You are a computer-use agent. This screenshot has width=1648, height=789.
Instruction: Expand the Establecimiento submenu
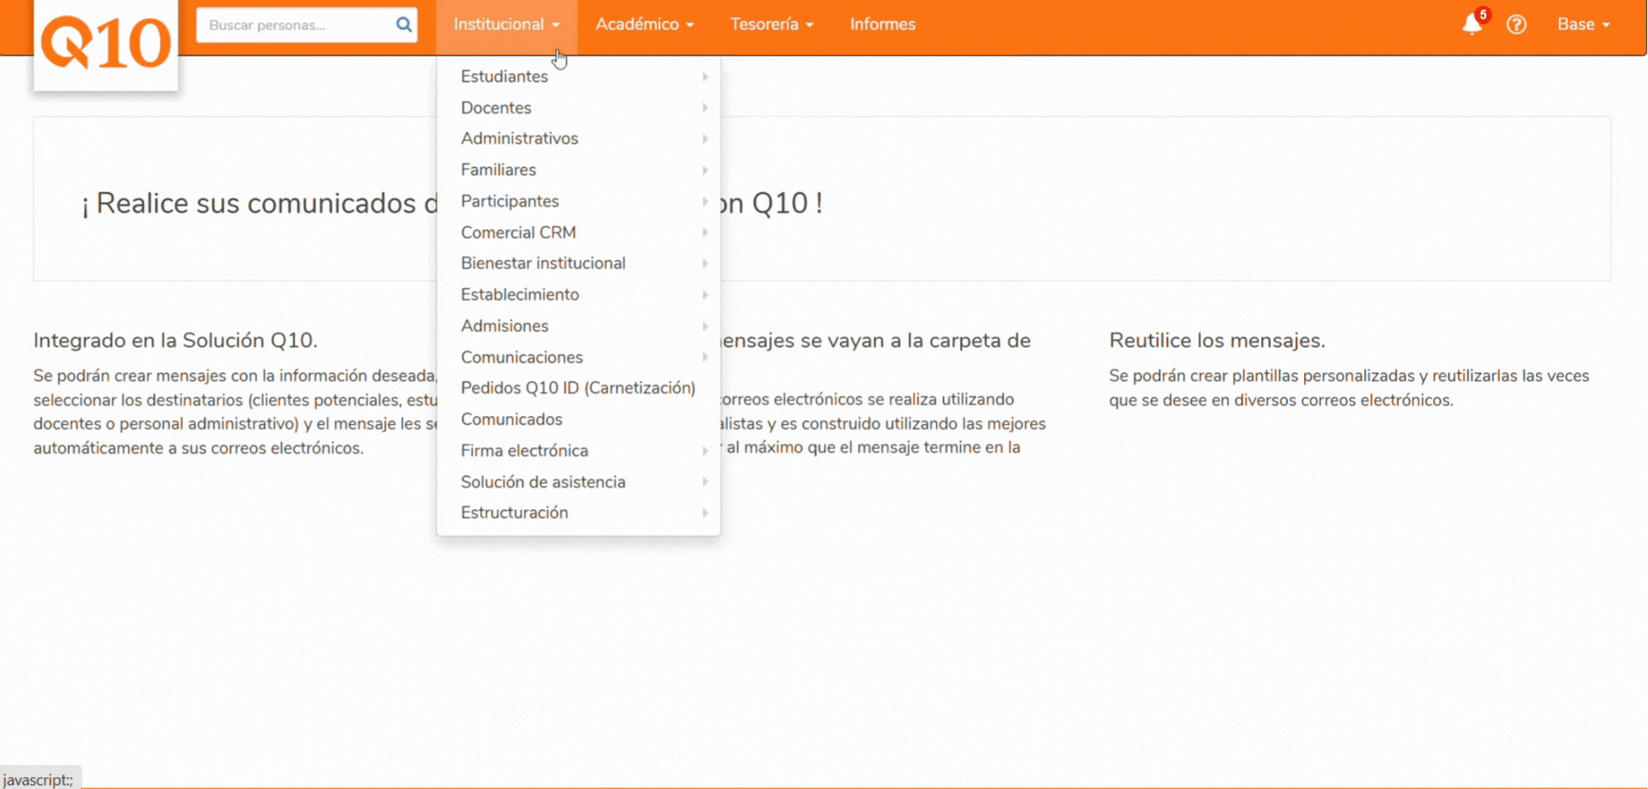tap(578, 295)
